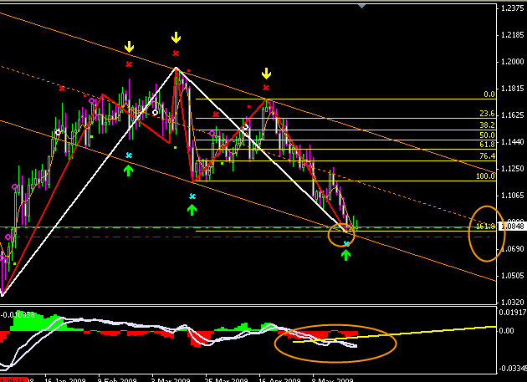The image size is (527, 382).
Task: Select the Fibonacci 50.0 level label
Action: click(x=487, y=135)
